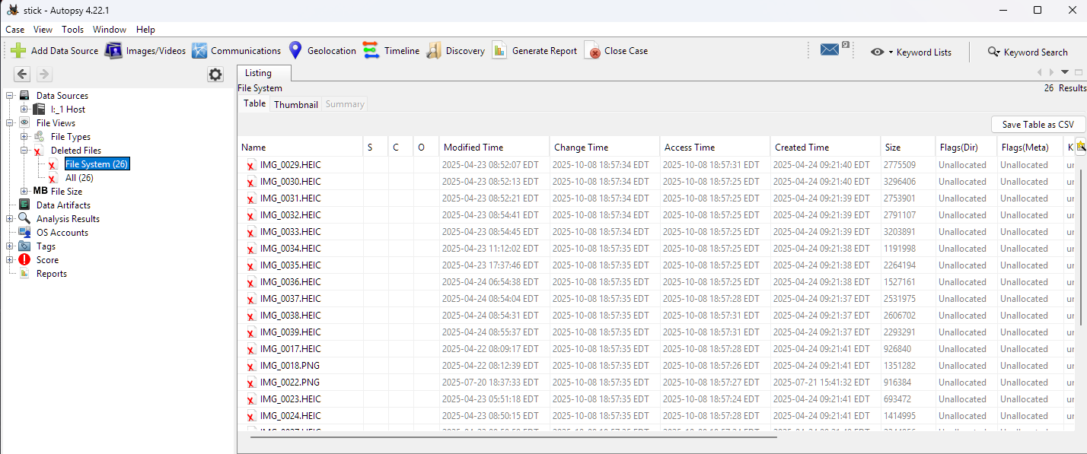This screenshot has width=1087, height=454.
Task: Open the Window menu
Action: click(110, 30)
